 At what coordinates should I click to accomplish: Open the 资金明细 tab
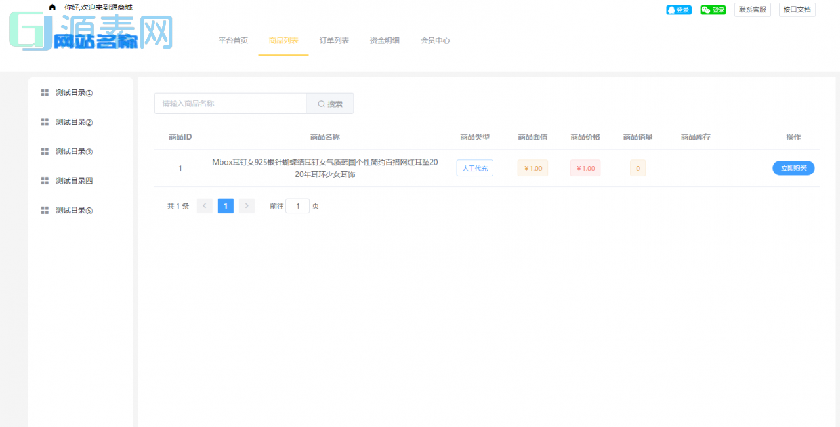click(x=385, y=40)
